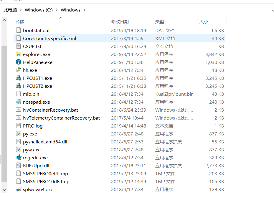Screen dimensions: 274x197
Task: Select the file name NvTelemetryContainerRecovery.bat
Action: (61, 118)
